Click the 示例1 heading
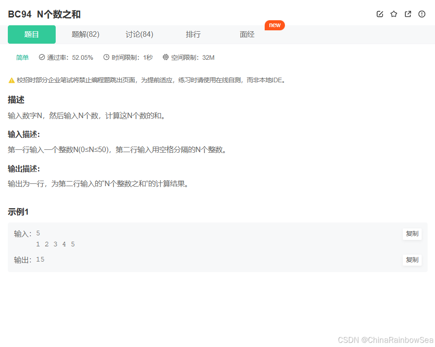435x347 pixels. click(18, 212)
